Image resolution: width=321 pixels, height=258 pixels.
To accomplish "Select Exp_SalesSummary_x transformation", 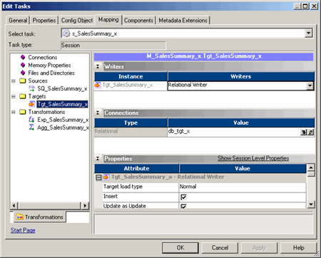I will pyautogui.click(x=63, y=120).
